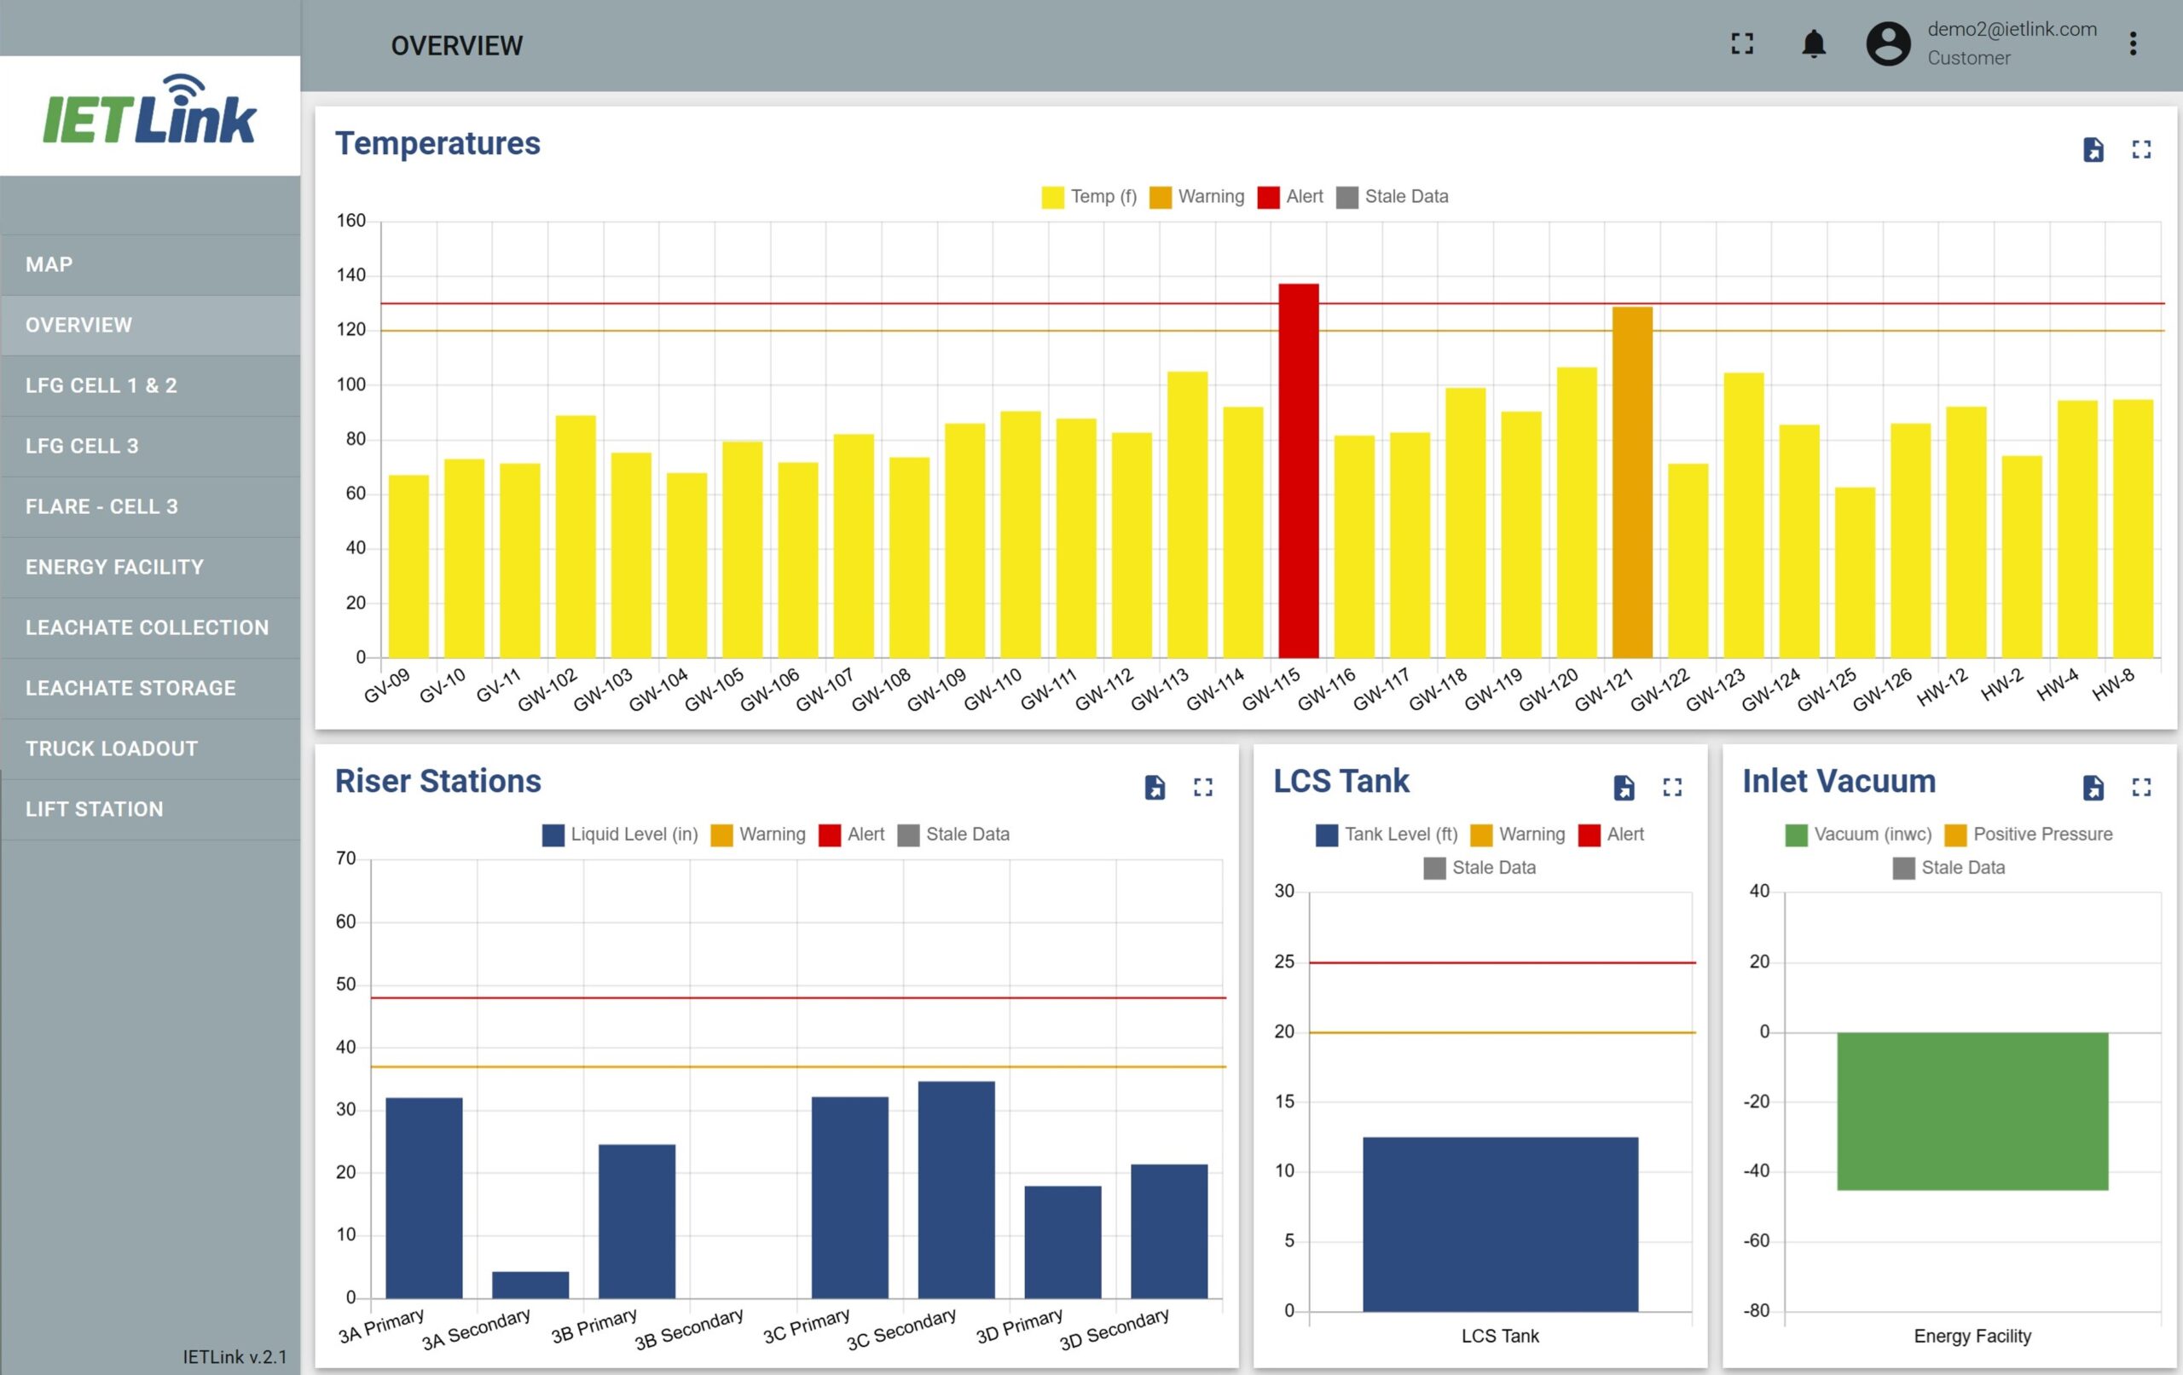This screenshot has height=1375, width=2183.
Task: Toggle fullscreen mode in header bar
Action: coord(1741,43)
